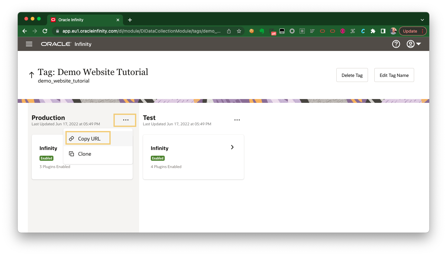Click the back arrow above the tag name
447x256 pixels.
coord(31,75)
